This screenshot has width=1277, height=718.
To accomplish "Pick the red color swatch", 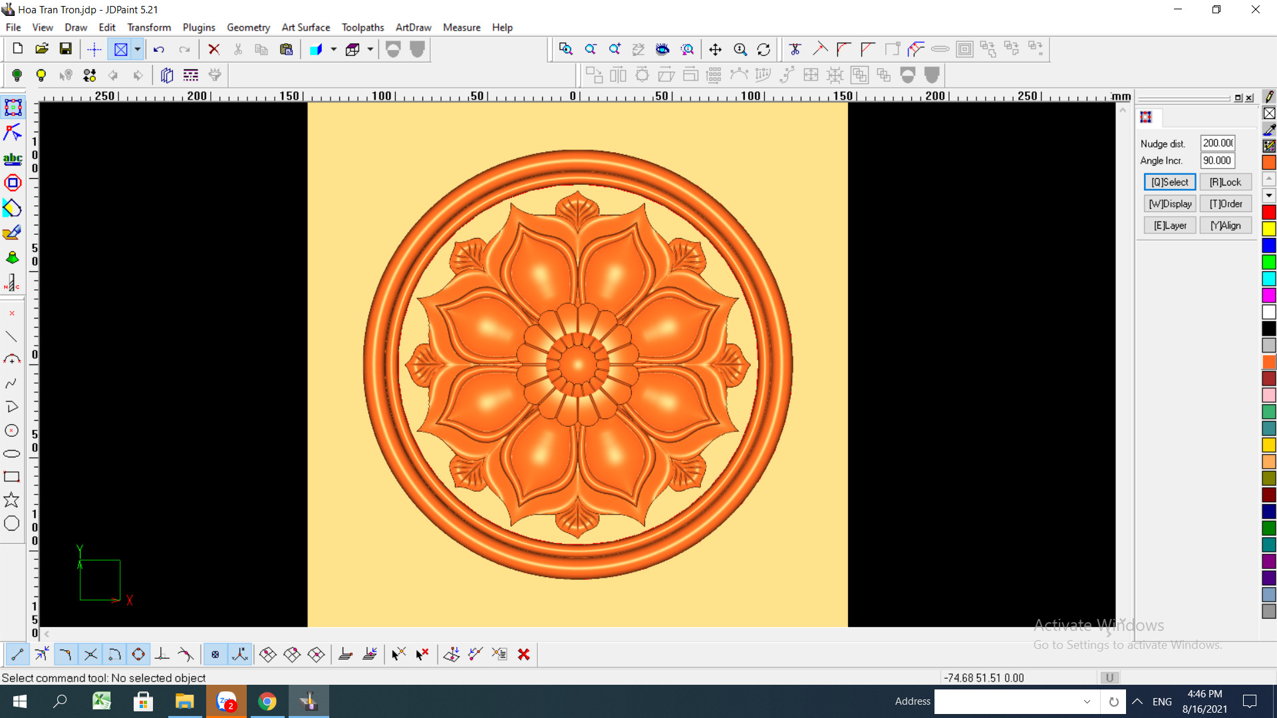I will tap(1269, 212).
